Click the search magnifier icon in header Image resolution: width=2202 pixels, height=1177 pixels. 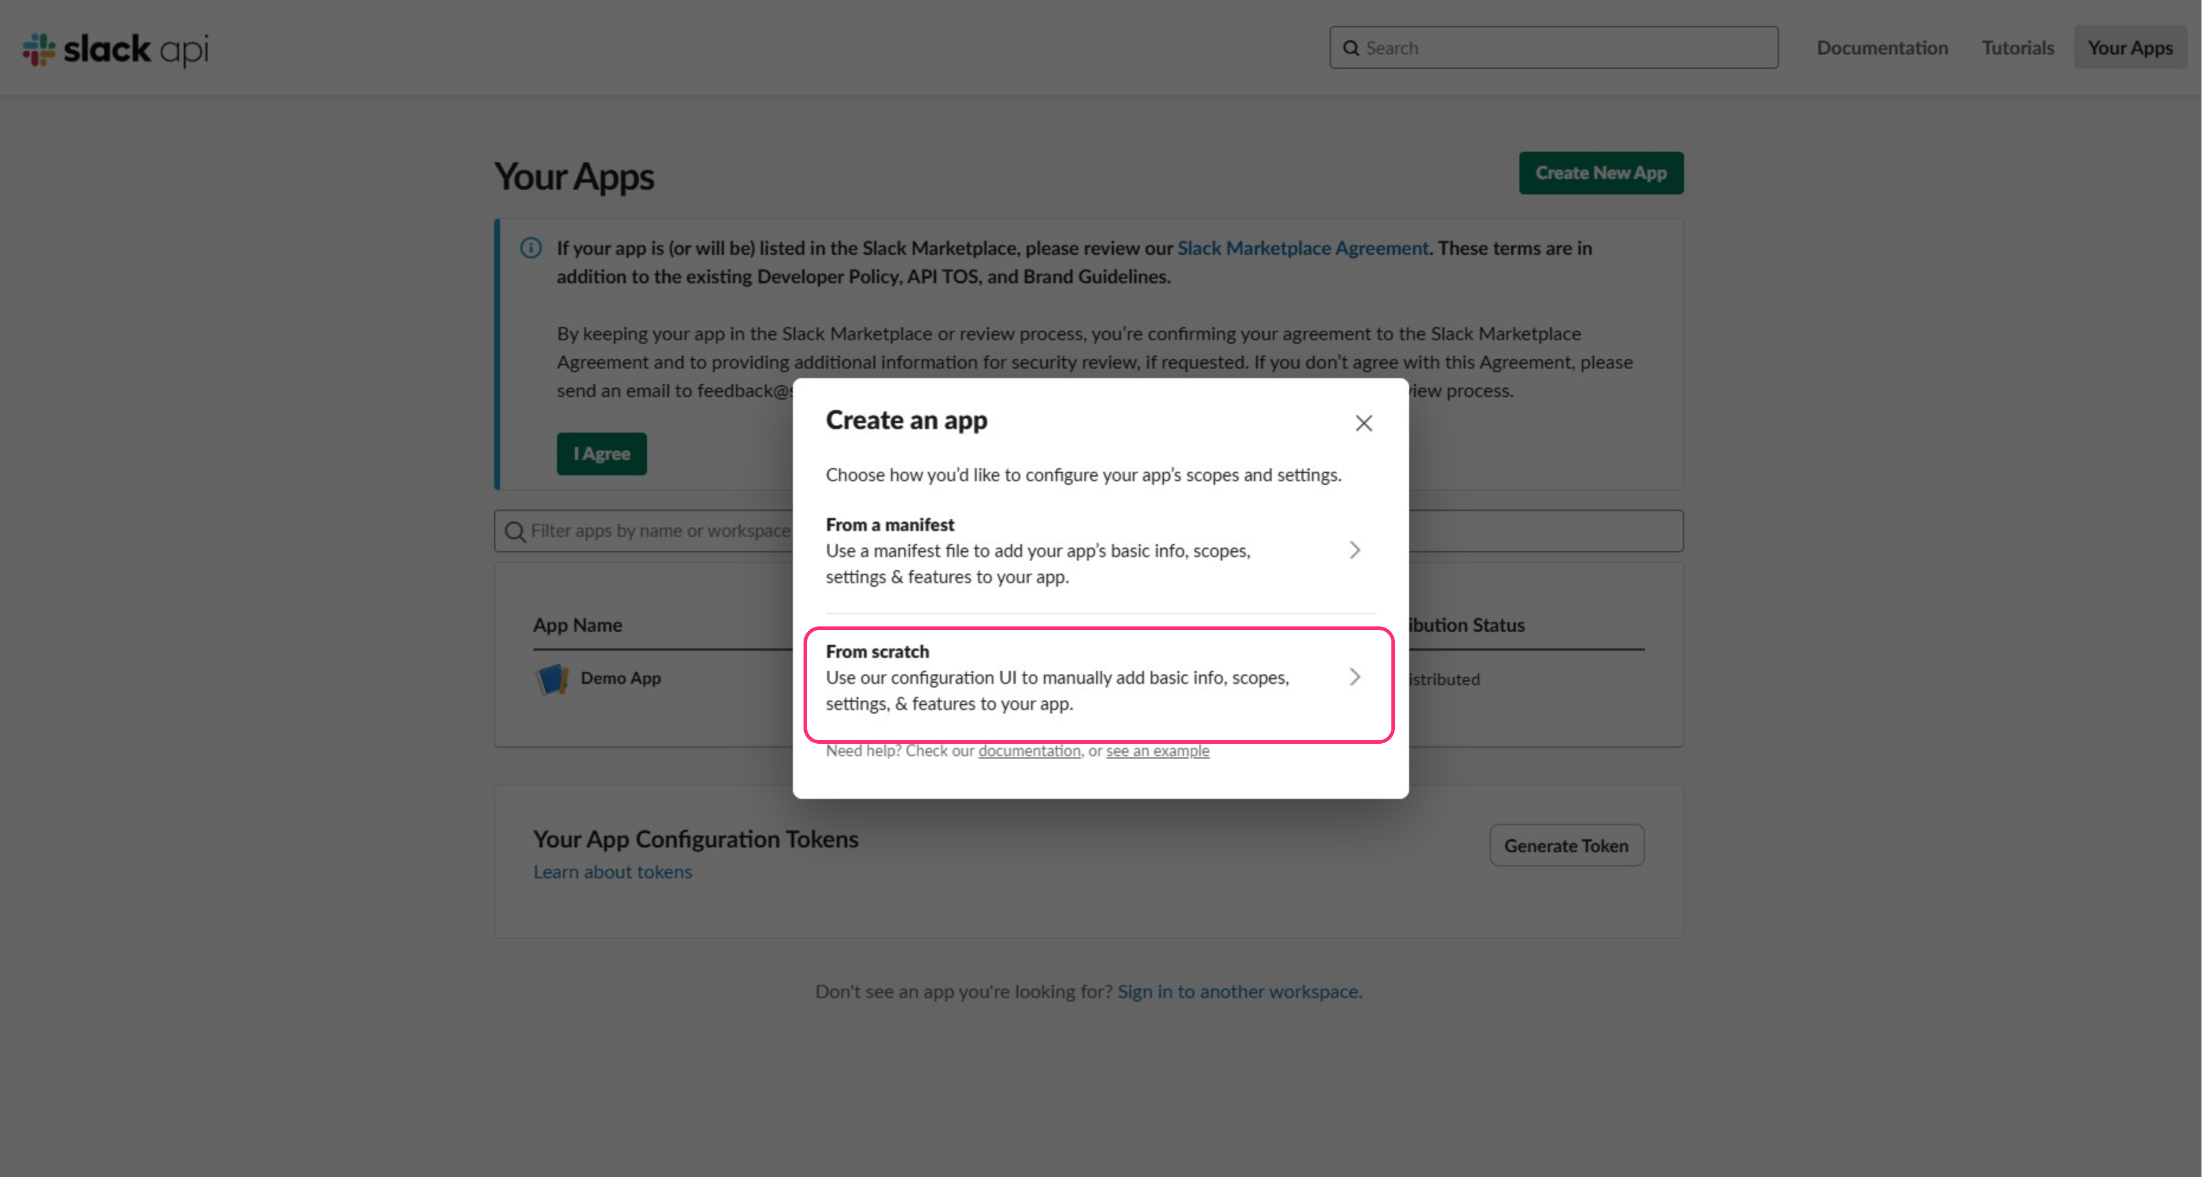[1350, 48]
